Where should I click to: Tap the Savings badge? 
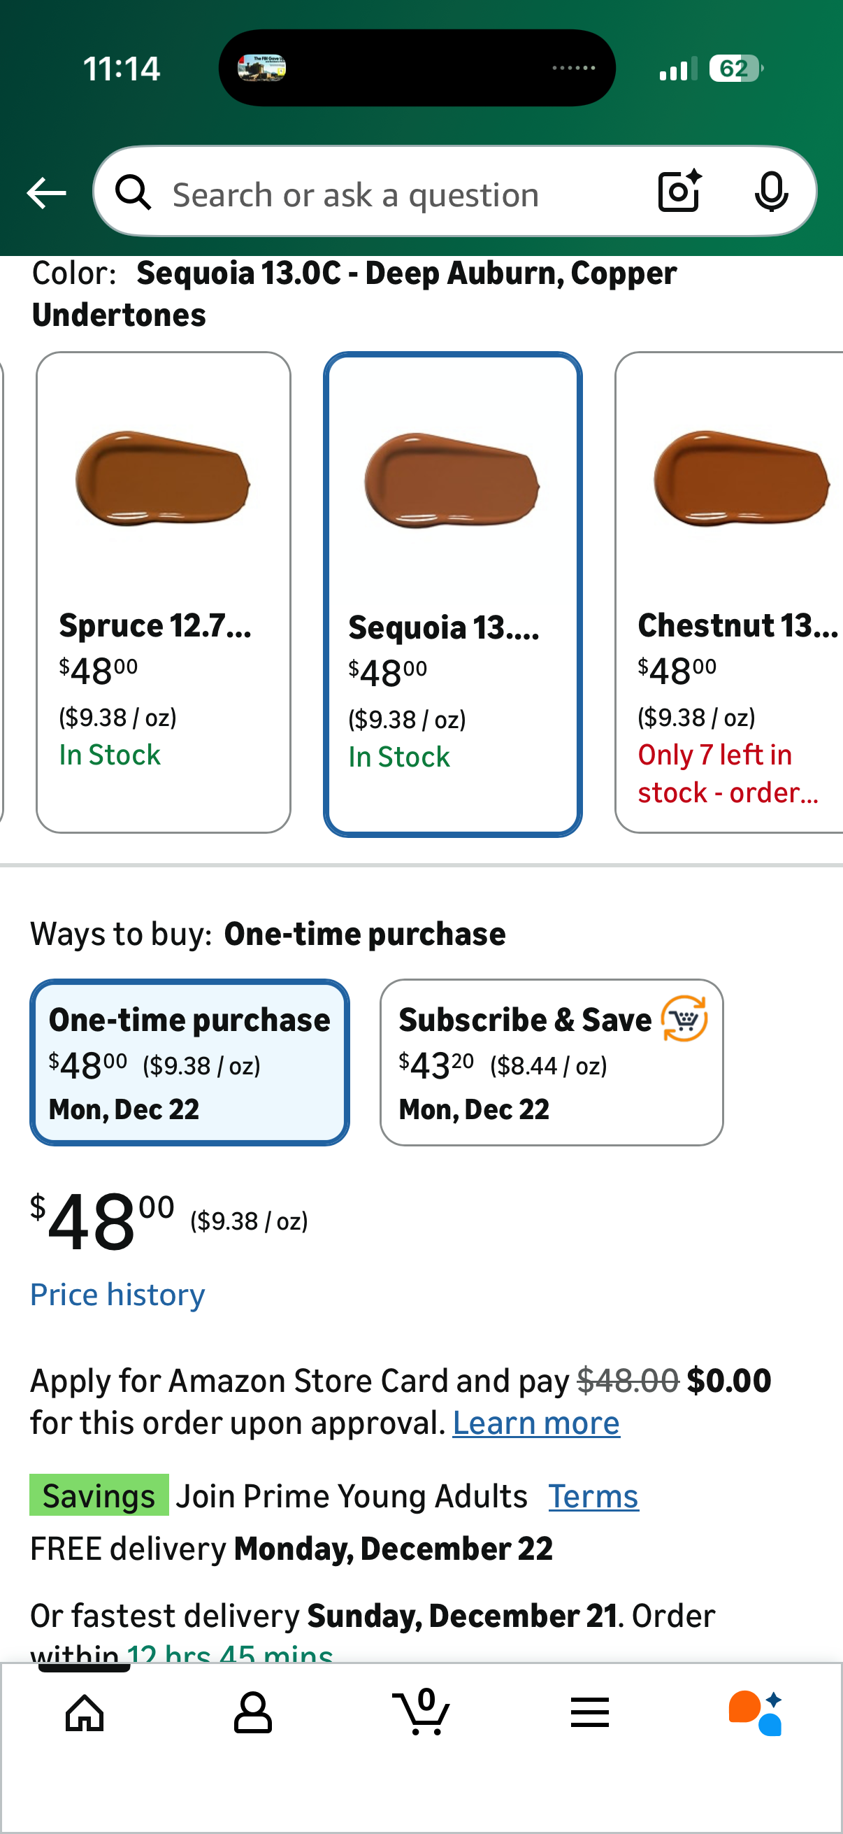click(x=99, y=1495)
